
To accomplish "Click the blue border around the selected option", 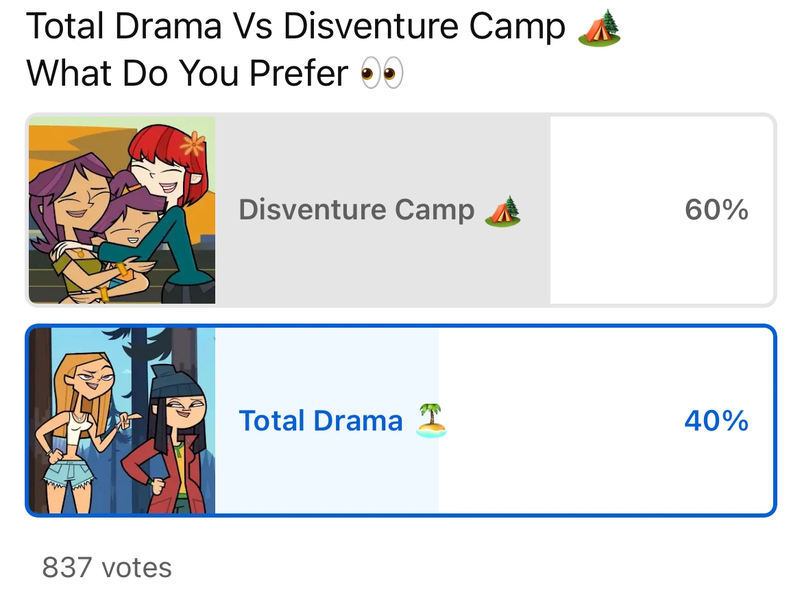I will [x=401, y=327].
